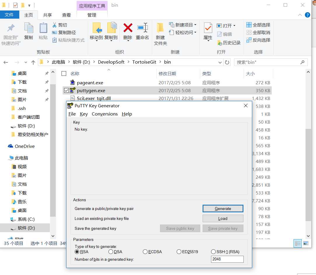The image size is (316, 275).
Task: Switch to large icons view in status bar
Action: point(306,243)
